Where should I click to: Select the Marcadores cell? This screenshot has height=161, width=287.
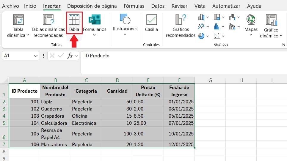coord(55,144)
